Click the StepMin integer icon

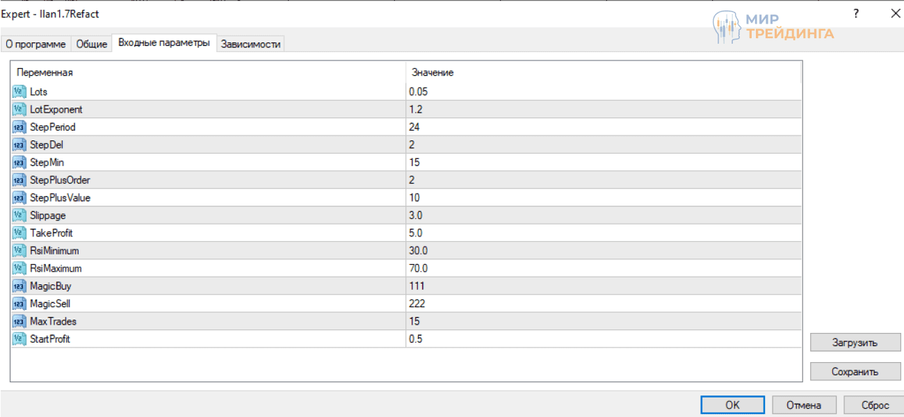(x=19, y=163)
